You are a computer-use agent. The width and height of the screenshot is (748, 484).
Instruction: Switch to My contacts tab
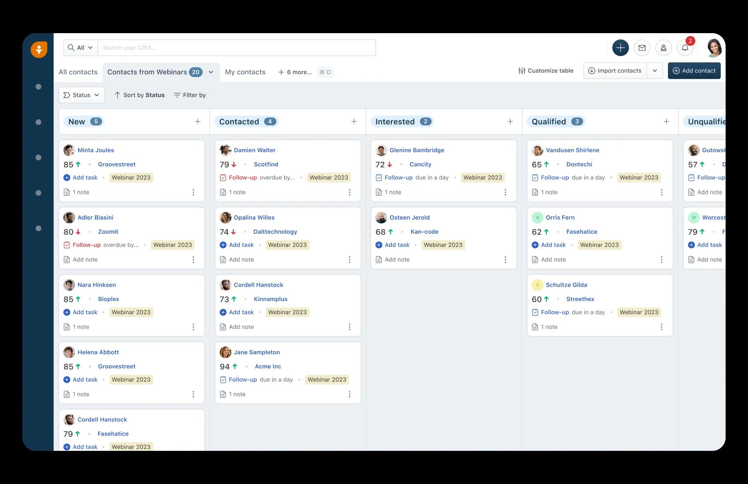(245, 72)
